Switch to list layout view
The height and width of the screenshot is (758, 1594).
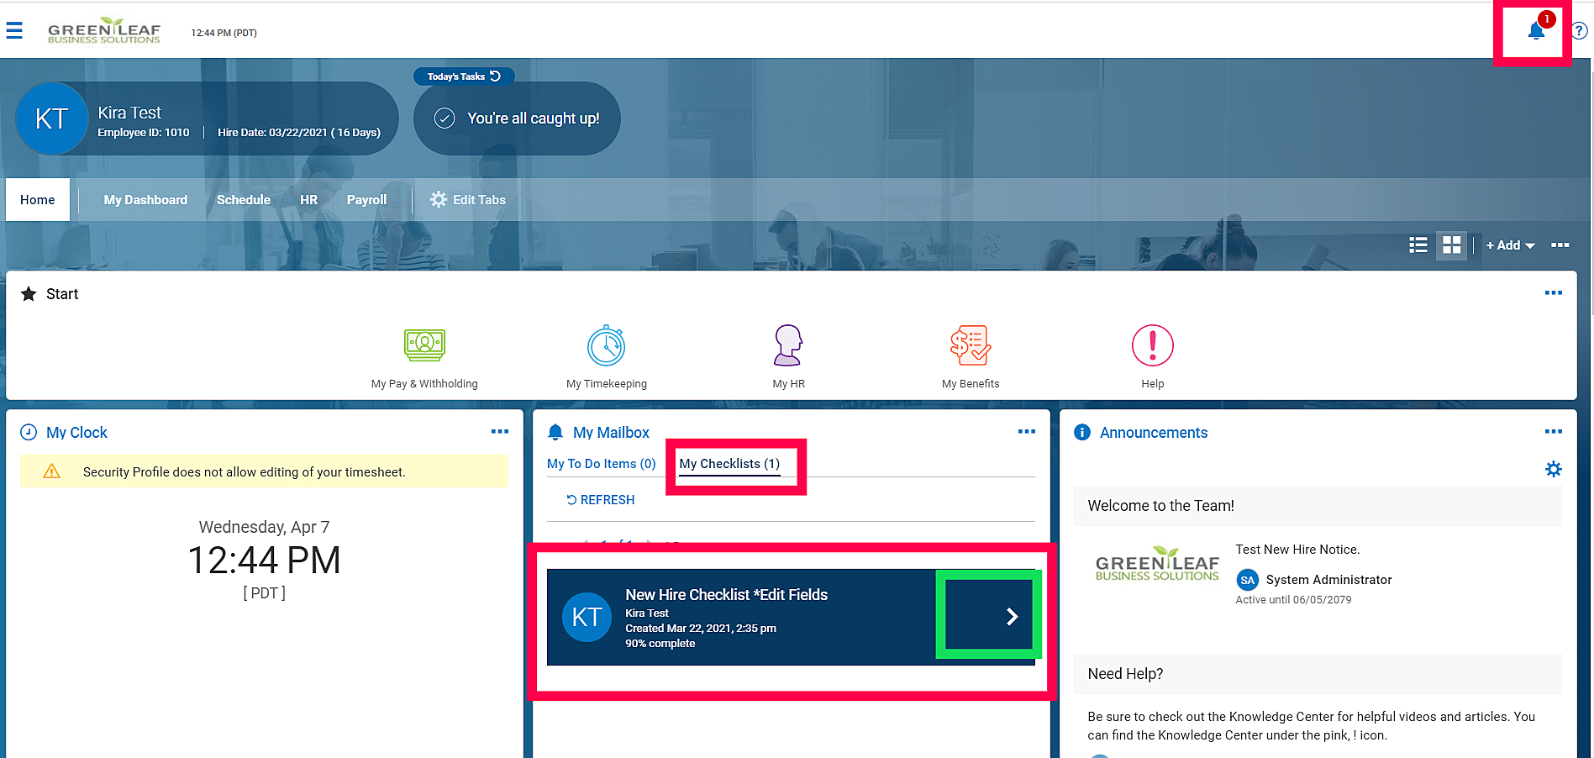pos(1418,245)
